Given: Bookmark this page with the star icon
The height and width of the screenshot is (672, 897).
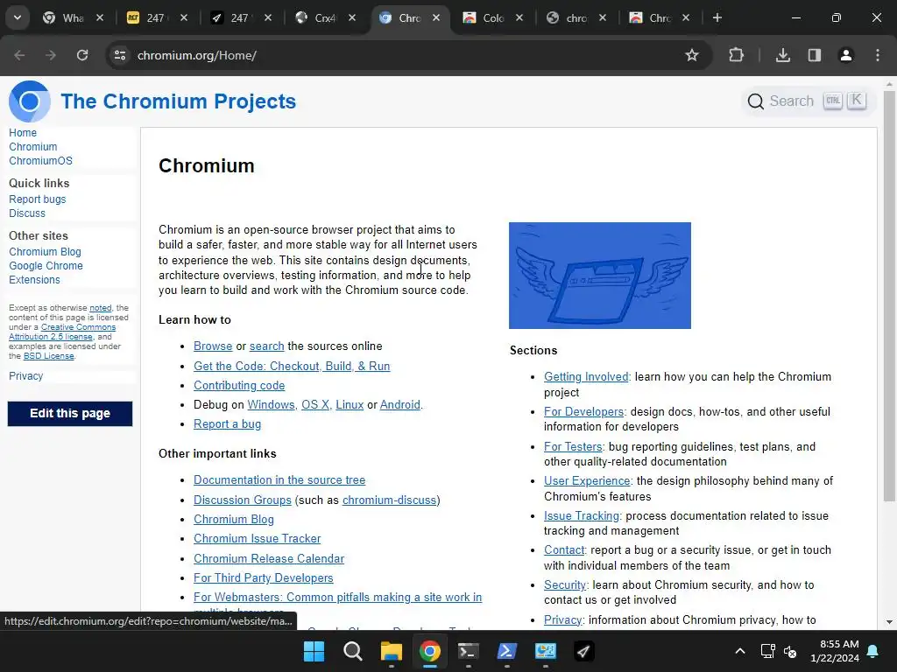Looking at the screenshot, I should (x=692, y=55).
